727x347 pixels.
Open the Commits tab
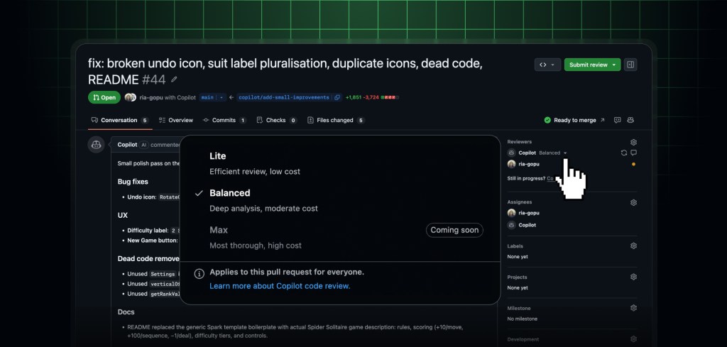click(224, 120)
